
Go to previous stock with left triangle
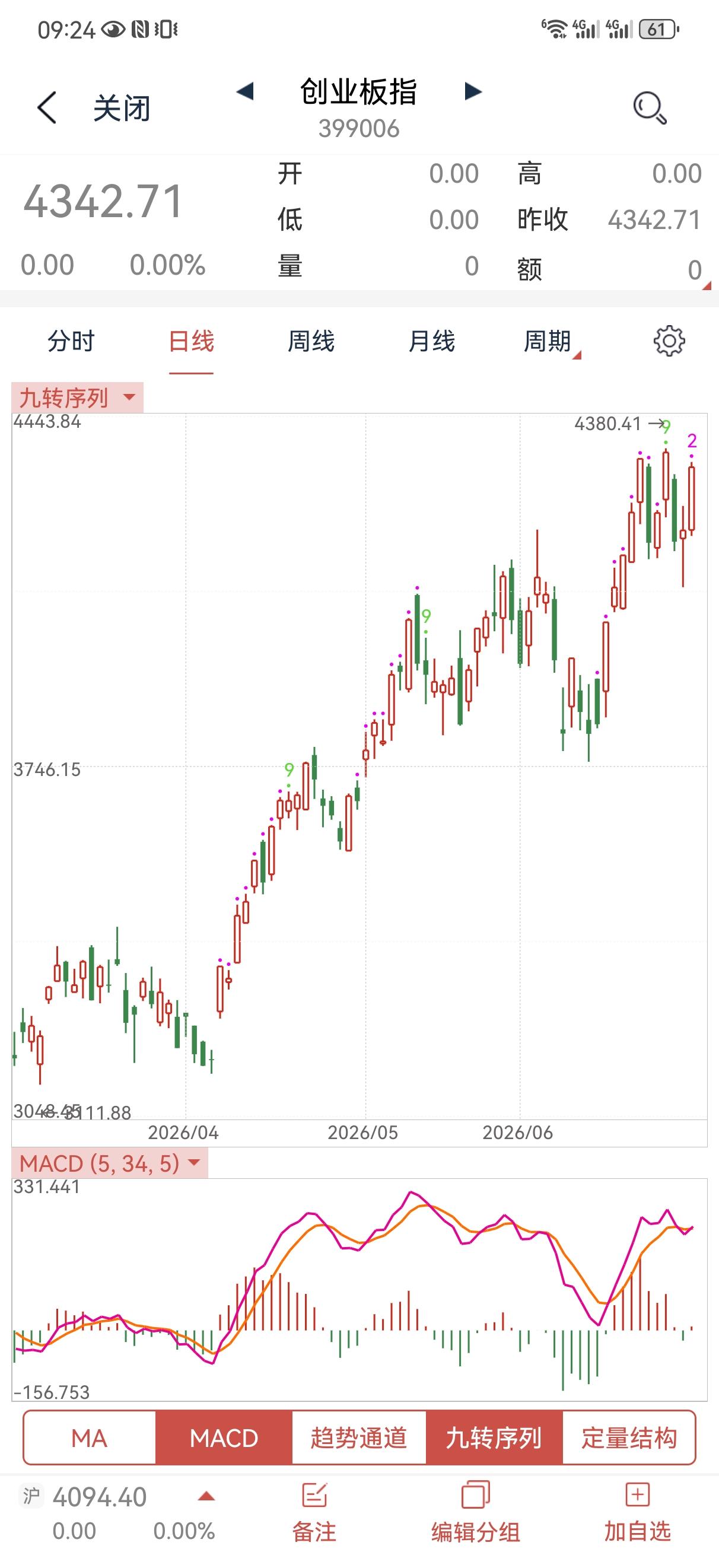(244, 91)
